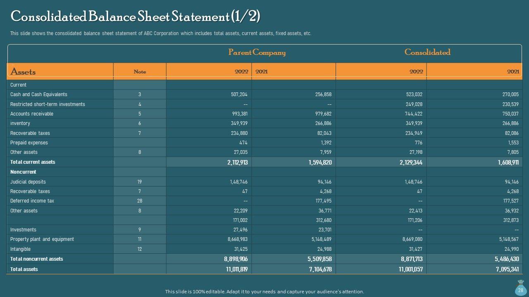The image size is (529, 297).
Task: Select the Total noncurrent assets row label
Action: click(37, 259)
